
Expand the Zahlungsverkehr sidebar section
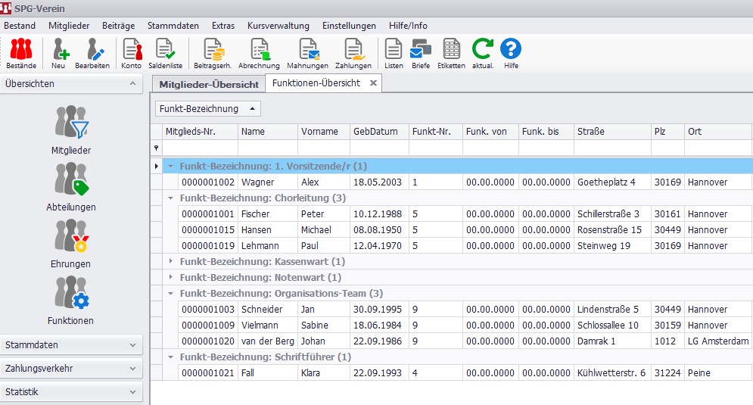70,369
